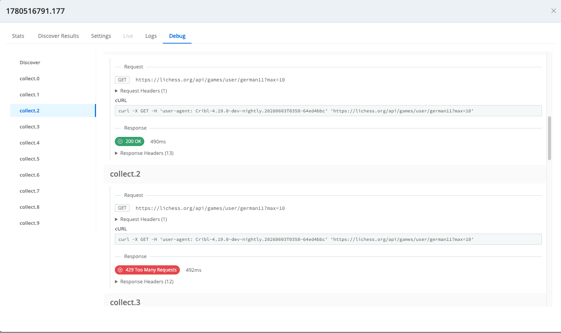
Task: Expand Request Headers (1) under collect.2 heading
Action: click(x=141, y=219)
